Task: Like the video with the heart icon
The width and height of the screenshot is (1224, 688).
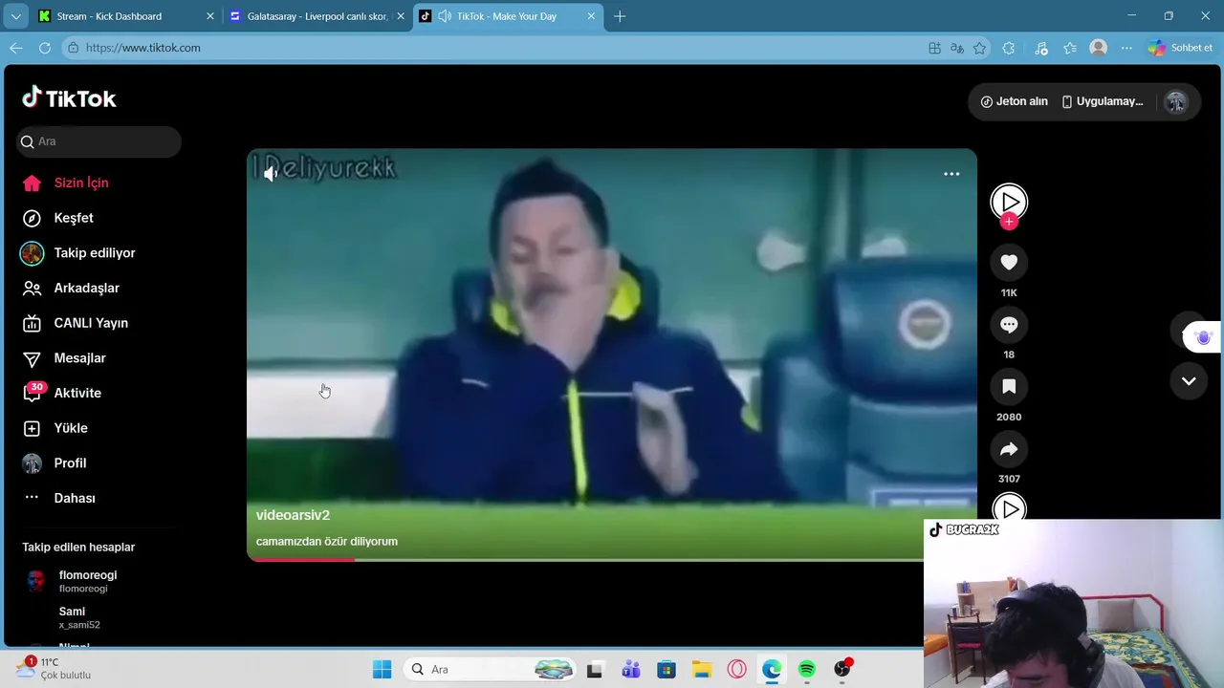Action: pyautogui.click(x=1009, y=262)
